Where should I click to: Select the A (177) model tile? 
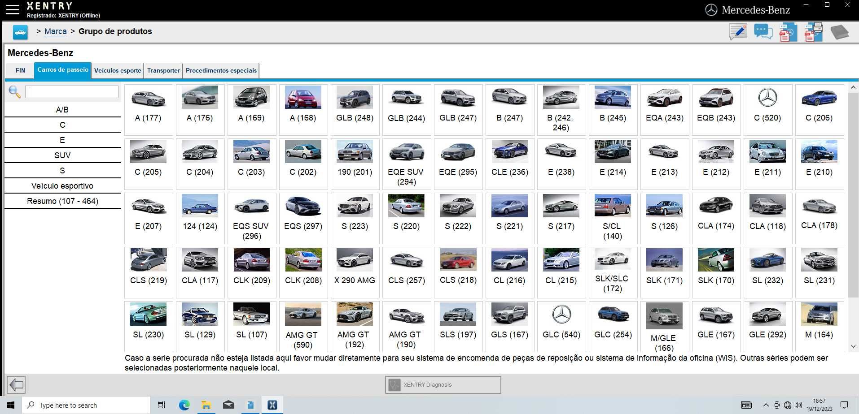click(149, 110)
